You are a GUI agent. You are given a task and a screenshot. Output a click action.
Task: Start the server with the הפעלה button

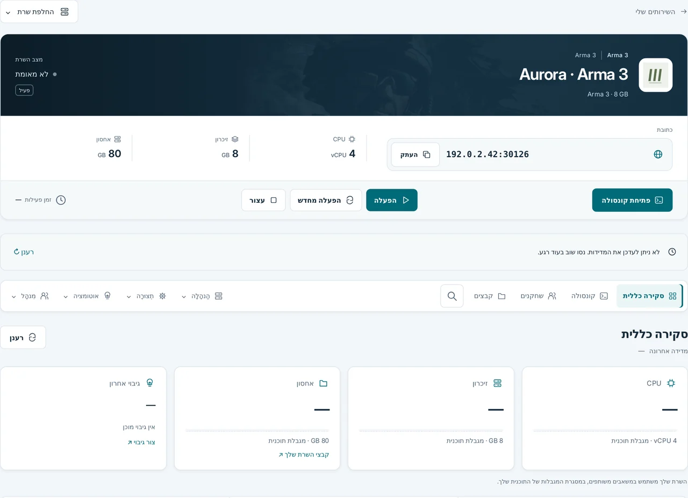point(392,200)
